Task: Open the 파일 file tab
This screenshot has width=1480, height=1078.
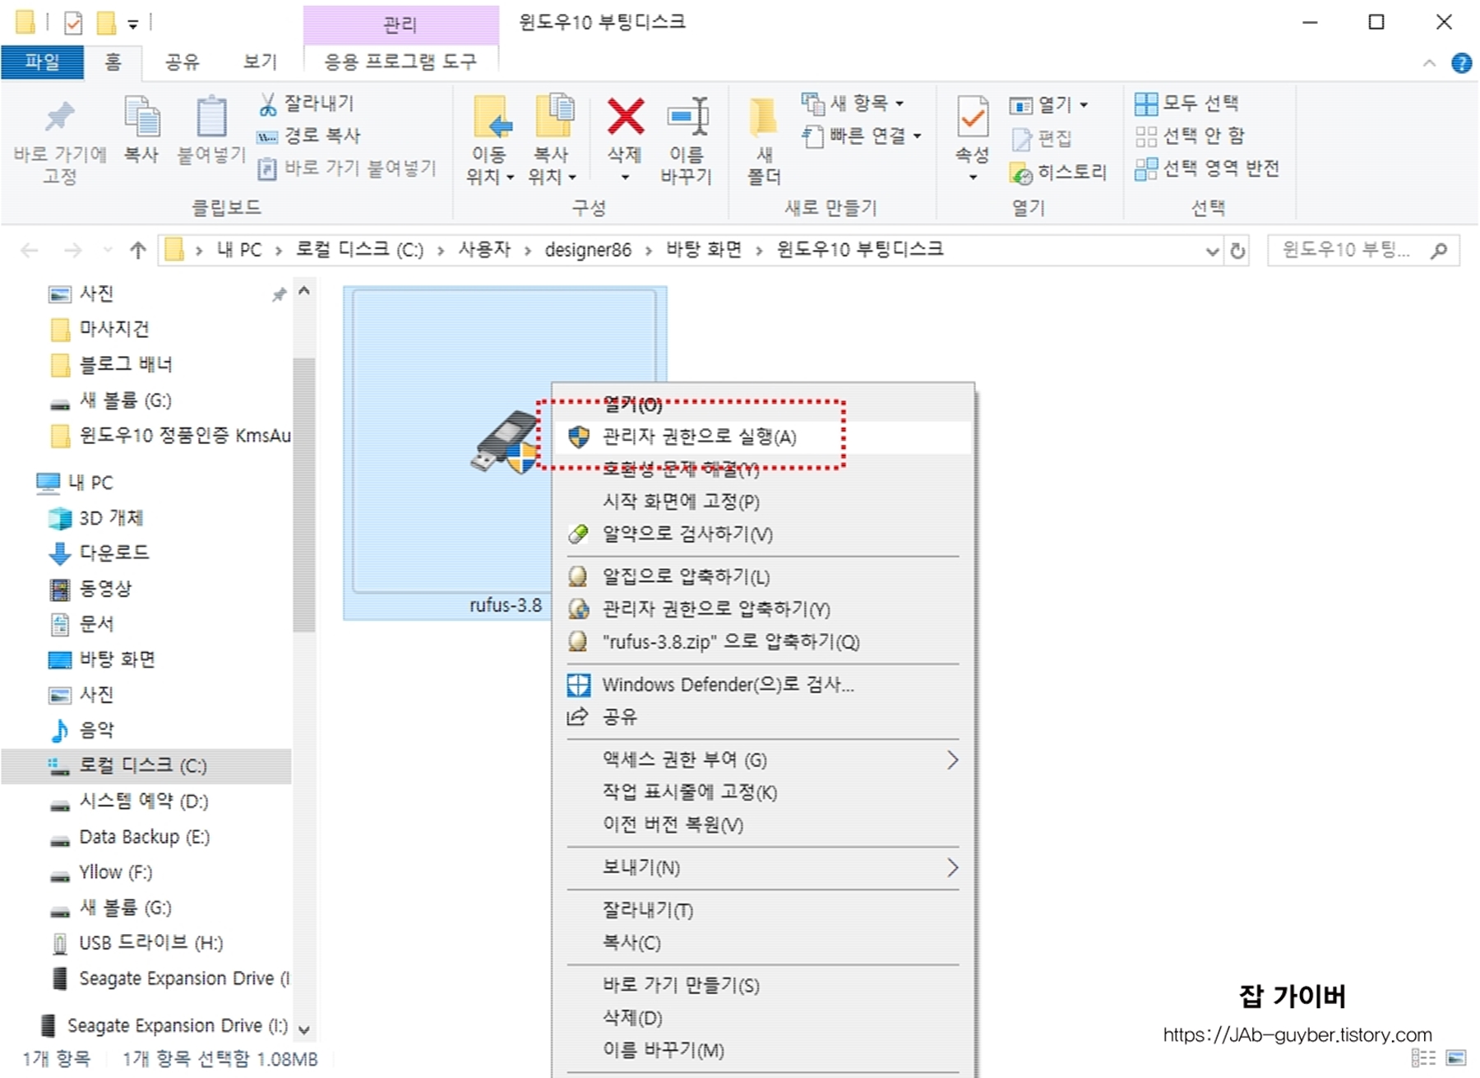Action: [x=42, y=62]
